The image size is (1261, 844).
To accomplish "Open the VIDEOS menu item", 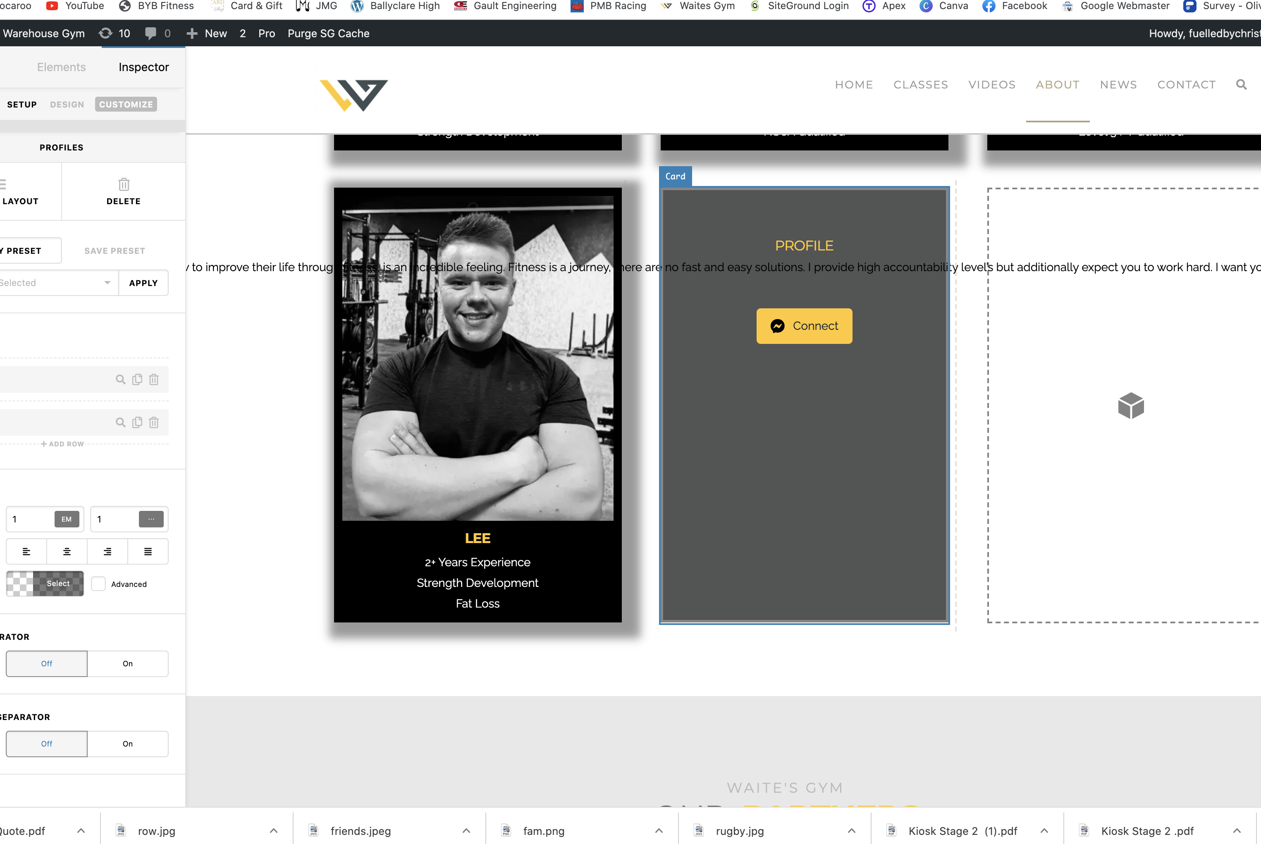I will coord(992,84).
